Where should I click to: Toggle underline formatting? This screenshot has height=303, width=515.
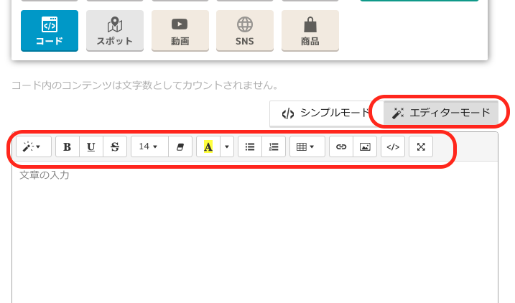[x=91, y=146]
